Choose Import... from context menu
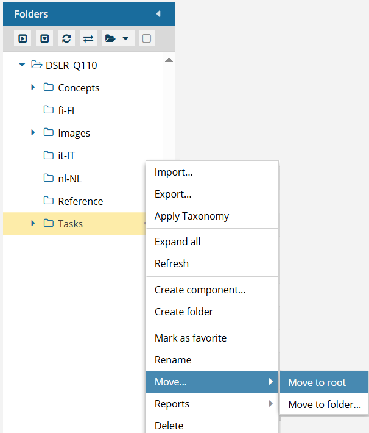The image size is (369, 433). [212, 173]
